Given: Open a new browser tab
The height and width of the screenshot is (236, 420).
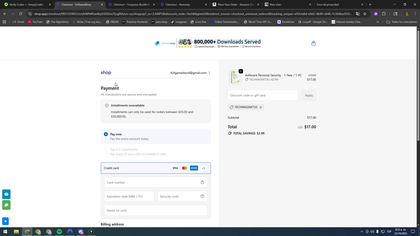Looking at the screenshot, I should tap(370, 4).
